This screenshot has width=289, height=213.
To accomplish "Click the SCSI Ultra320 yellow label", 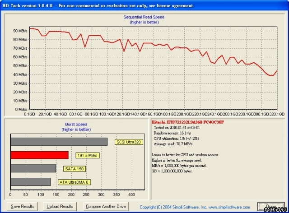I will click(129, 142).
